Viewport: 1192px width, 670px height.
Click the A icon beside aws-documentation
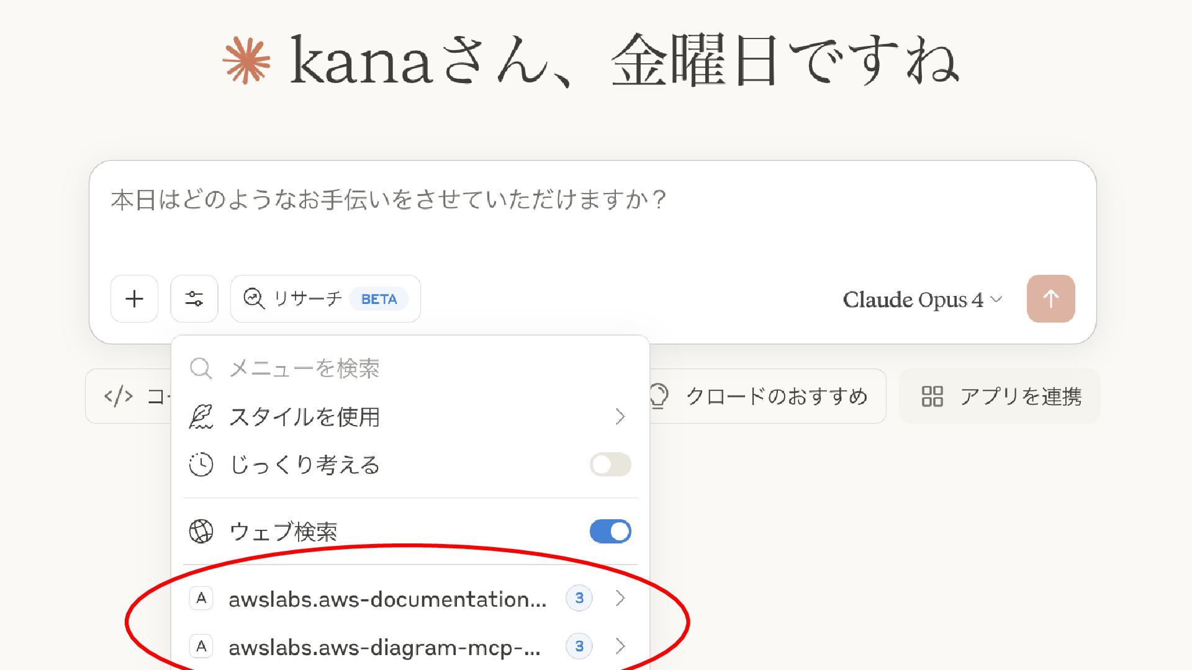coord(201,598)
